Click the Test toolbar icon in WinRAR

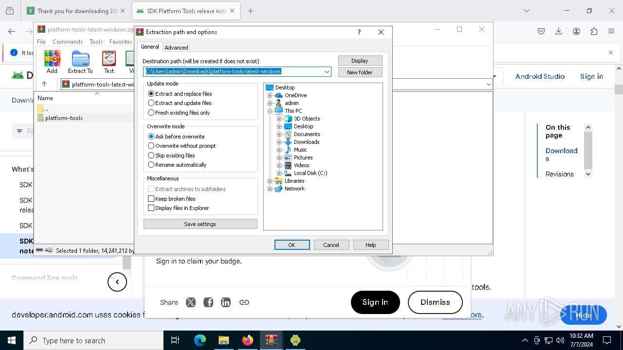click(x=109, y=62)
